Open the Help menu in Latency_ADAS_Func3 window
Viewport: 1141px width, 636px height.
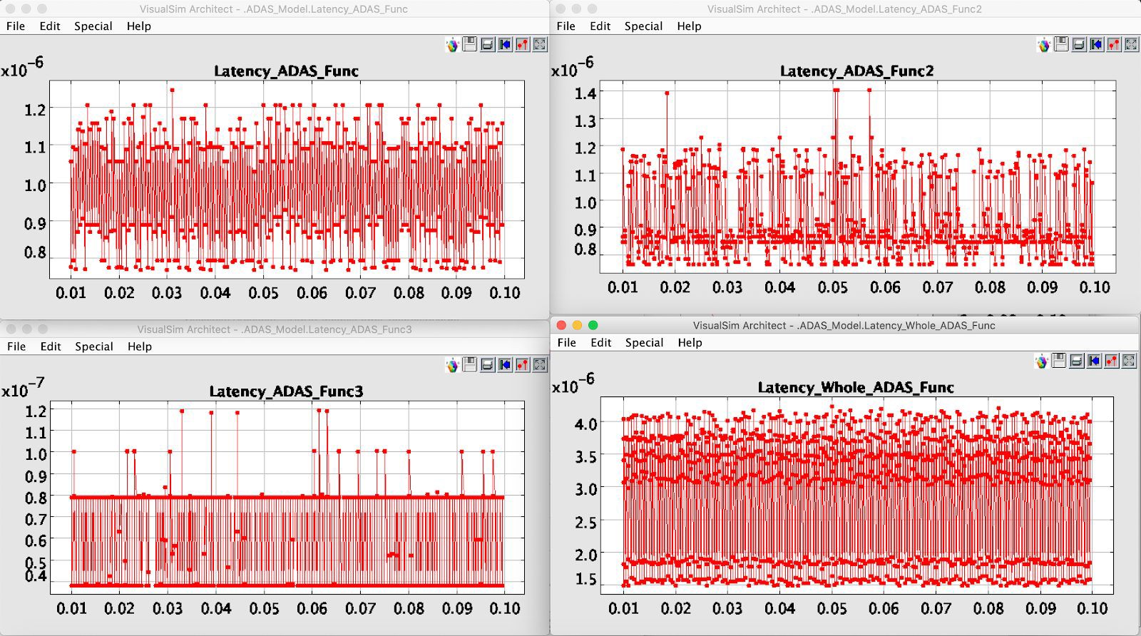[x=140, y=346]
